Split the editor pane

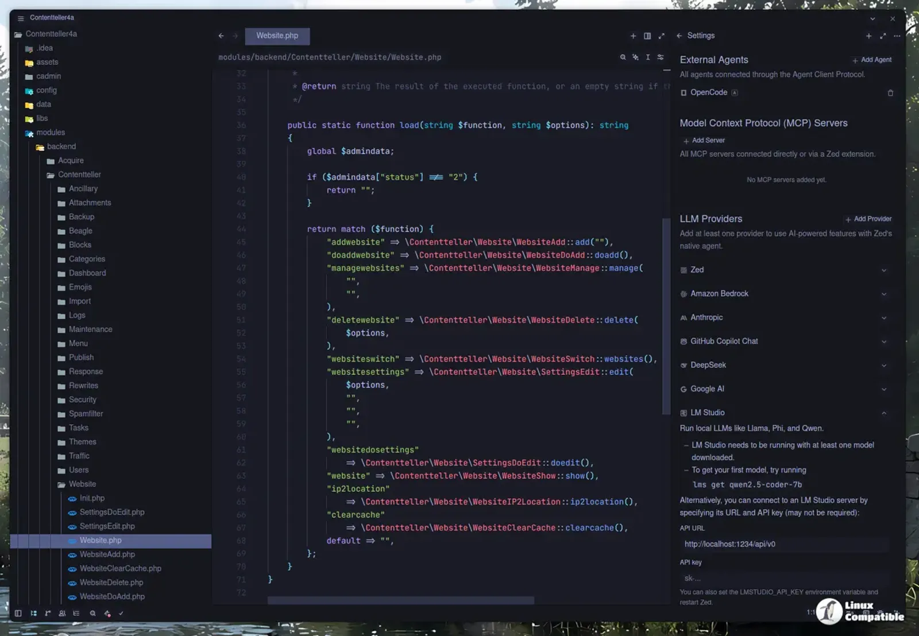click(647, 36)
